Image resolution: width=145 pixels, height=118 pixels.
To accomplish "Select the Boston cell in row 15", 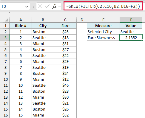I will coord(43,109).
